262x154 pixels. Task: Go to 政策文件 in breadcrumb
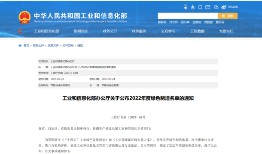(x=53, y=45)
